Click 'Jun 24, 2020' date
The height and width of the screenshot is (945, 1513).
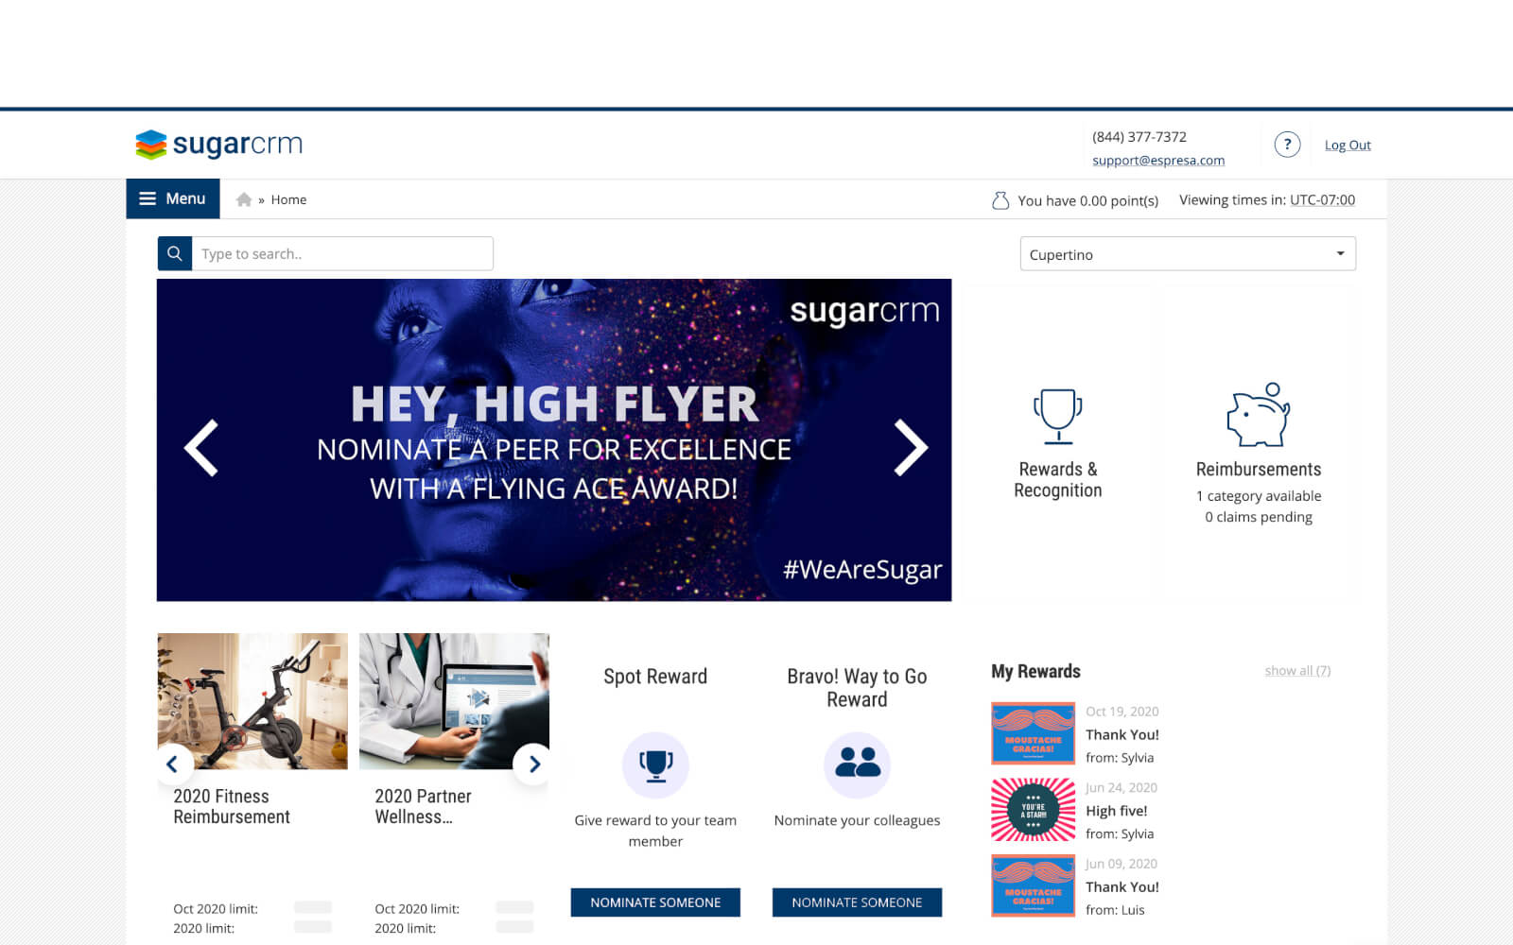1122,787
